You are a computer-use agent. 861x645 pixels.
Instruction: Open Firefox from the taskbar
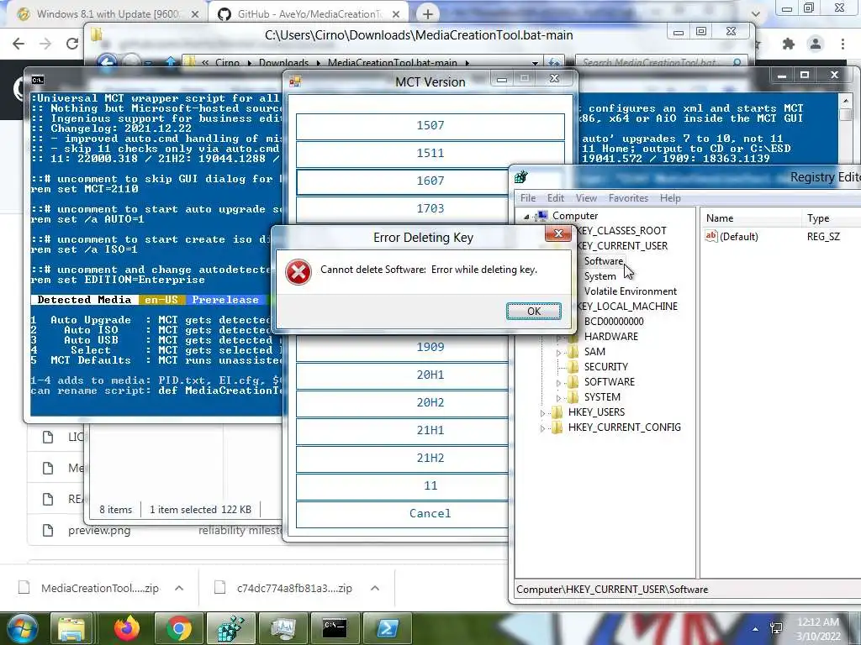pyautogui.click(x=127, y=629)
